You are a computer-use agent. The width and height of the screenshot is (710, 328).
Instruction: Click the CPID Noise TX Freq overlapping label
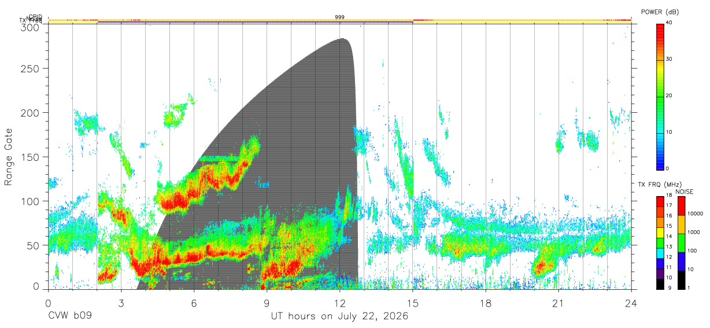pyautogui.click(x=31, y=19)
